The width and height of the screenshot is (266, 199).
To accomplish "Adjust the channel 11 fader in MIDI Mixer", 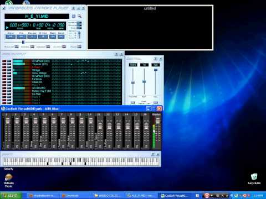I will tap(100, 126).
